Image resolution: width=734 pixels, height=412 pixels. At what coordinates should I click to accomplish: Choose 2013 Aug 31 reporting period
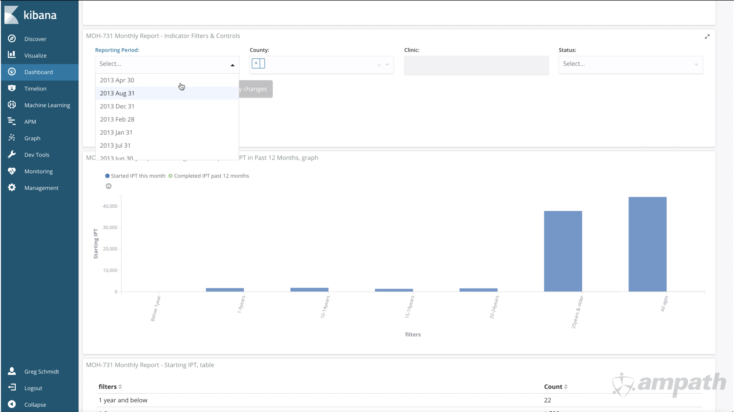[x=167, y=93]
